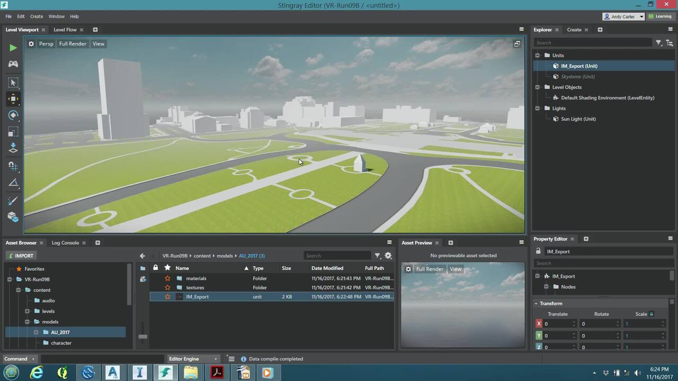Open the File menu
Viewport: 678px width, 381px height.
8,16
